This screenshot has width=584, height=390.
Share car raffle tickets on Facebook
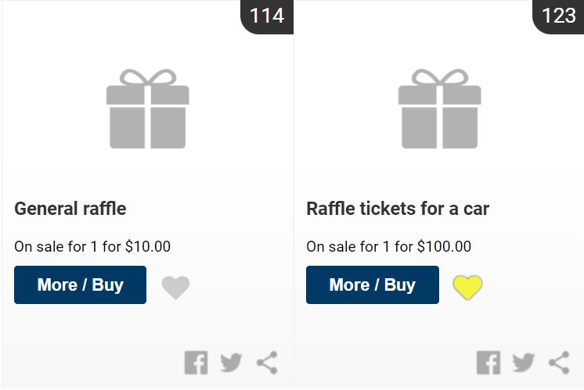[488, 363]
